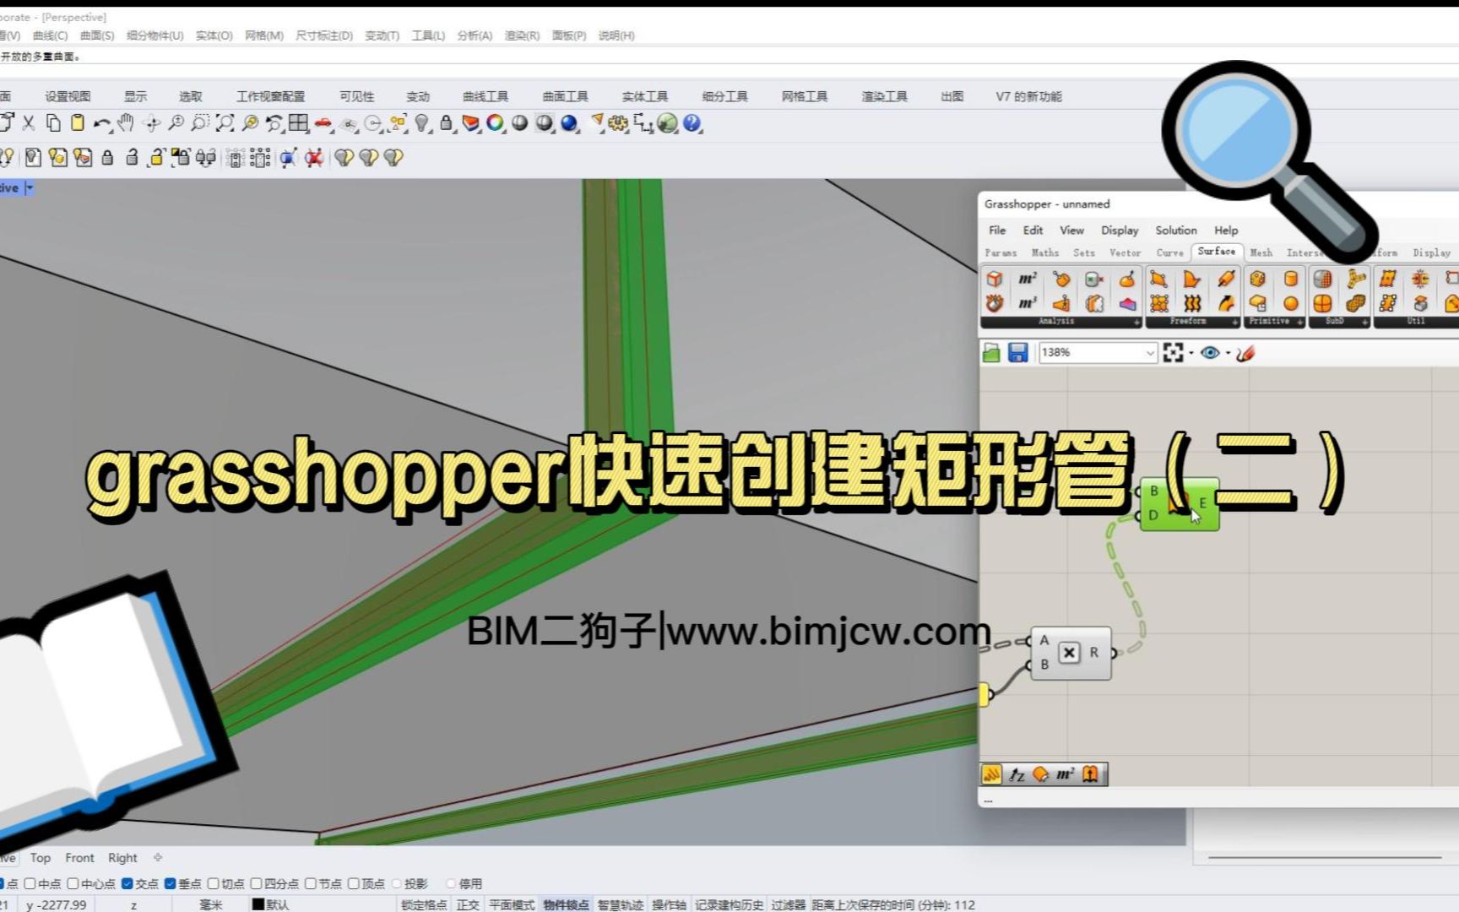The width and height of the screenshot is (1459, 912).
Task: Toggle the 中心点 osnap checkbox
Action: (x=73, y=883)
